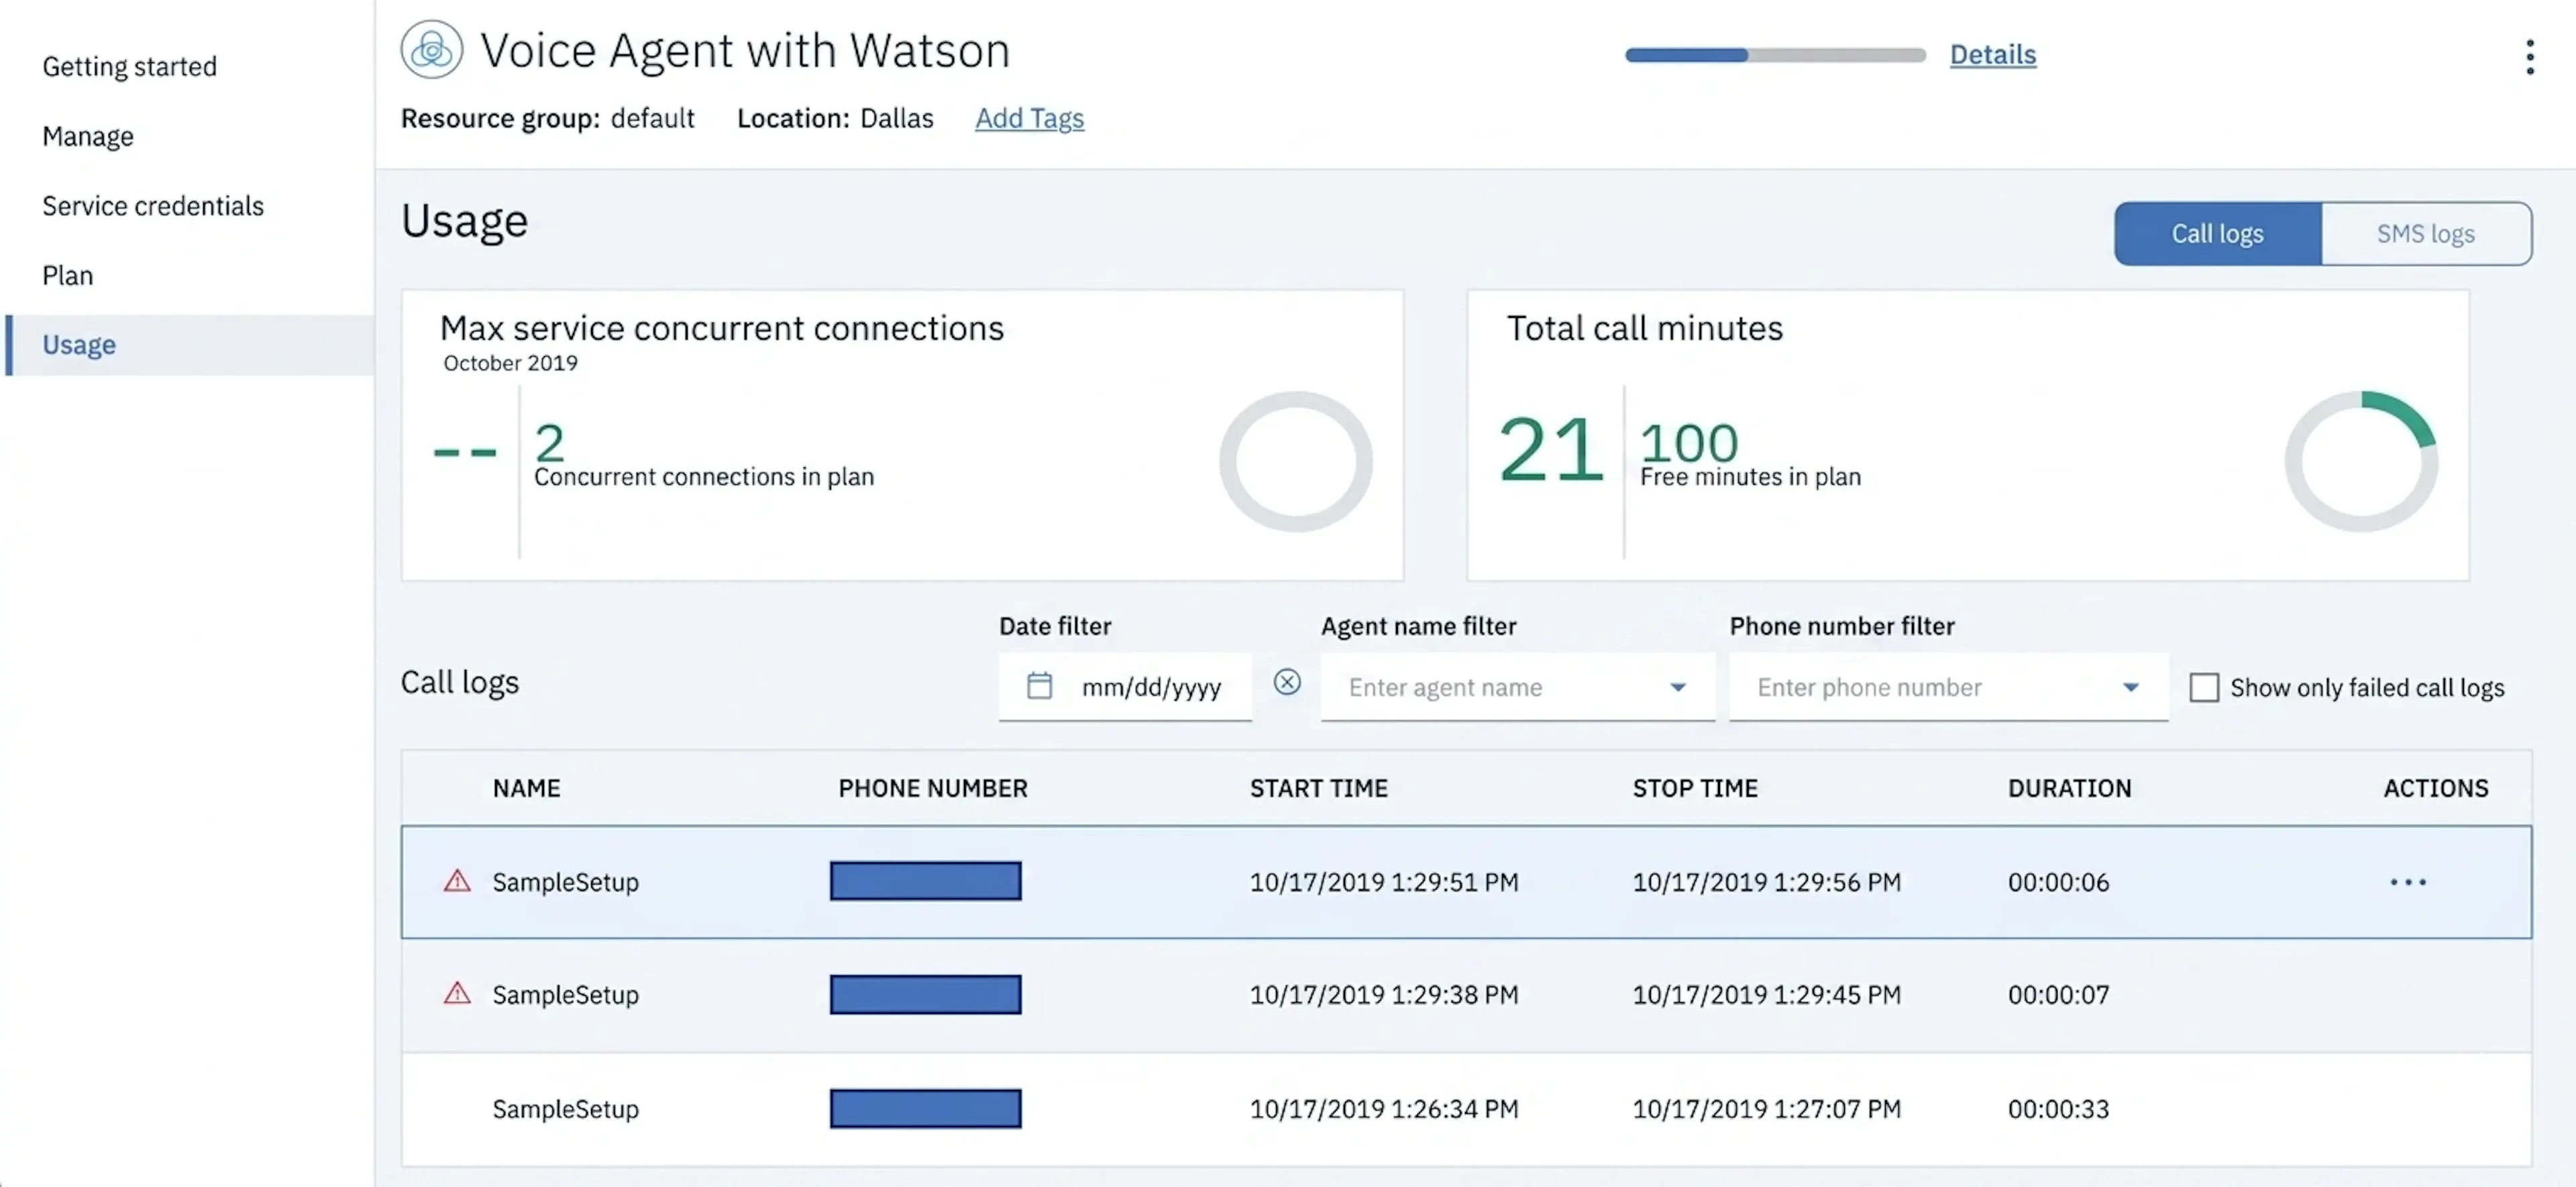
Task: Clear the date filter with circled X
Action: coord(1286,682)
